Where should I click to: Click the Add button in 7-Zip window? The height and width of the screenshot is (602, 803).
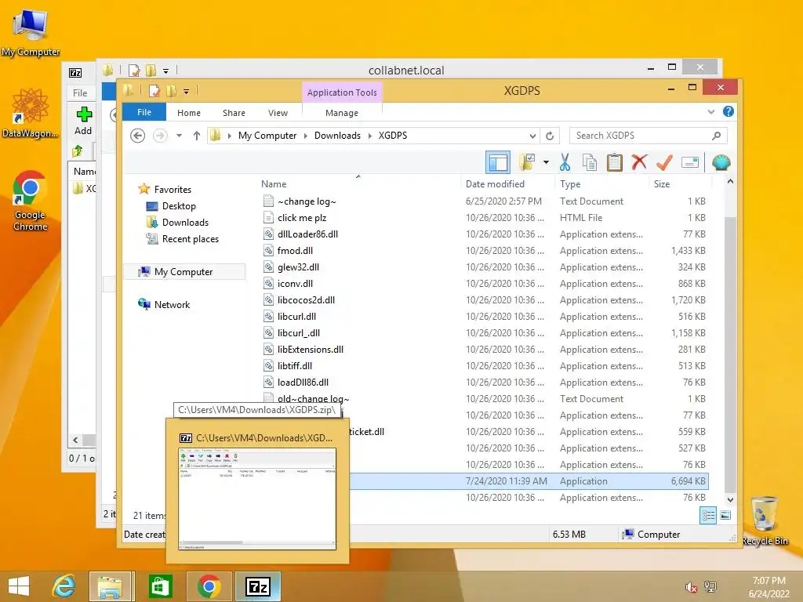[x=83, y=121]
